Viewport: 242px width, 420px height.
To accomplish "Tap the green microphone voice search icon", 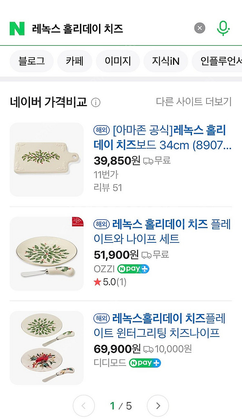I will click(x=223, y=28).
